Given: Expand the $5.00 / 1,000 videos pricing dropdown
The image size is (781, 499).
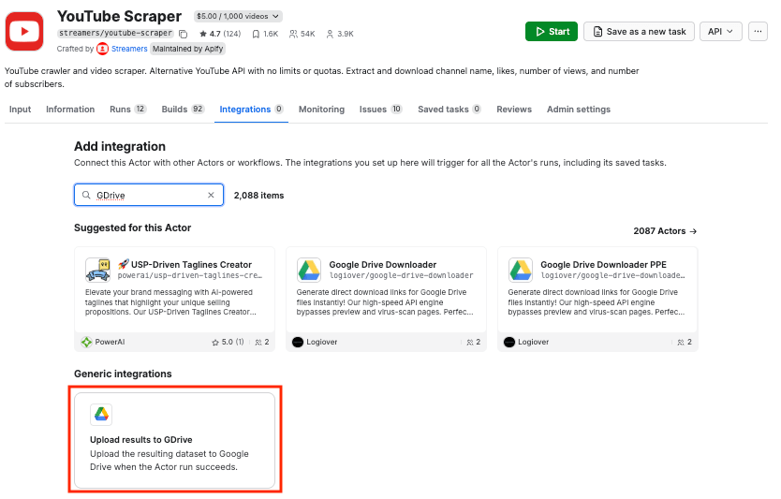Looking at the screenshot, I should pos(238,17).
